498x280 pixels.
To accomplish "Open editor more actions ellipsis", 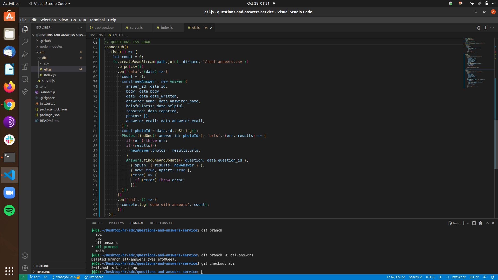I will click(x=492, y=28).
